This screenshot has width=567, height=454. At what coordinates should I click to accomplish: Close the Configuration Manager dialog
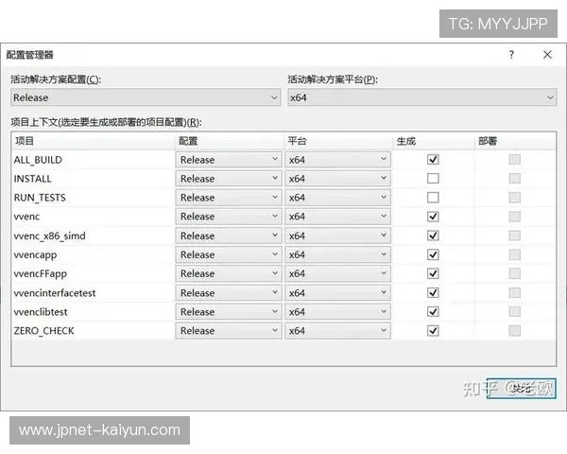coord(547,55)
